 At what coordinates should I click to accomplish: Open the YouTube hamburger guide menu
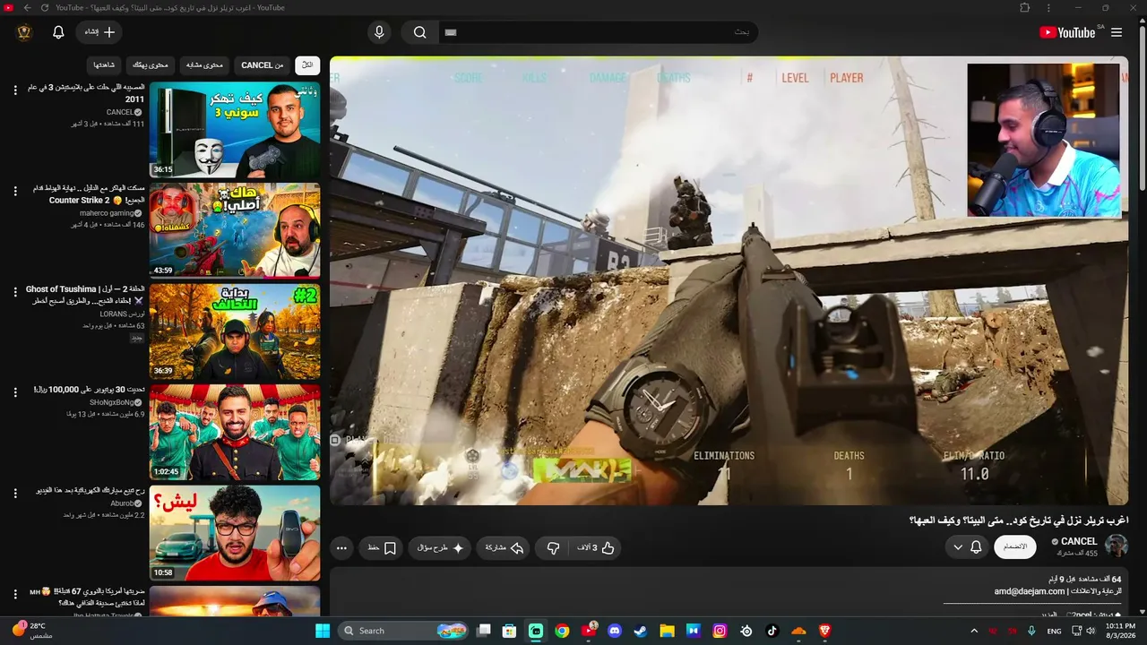(1117, 32)
